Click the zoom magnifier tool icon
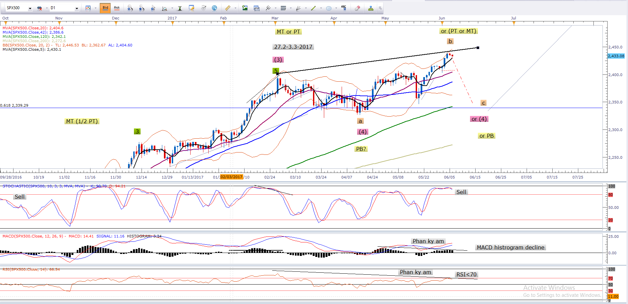Viewport: 628px width, 304px height. pos(164,9)
